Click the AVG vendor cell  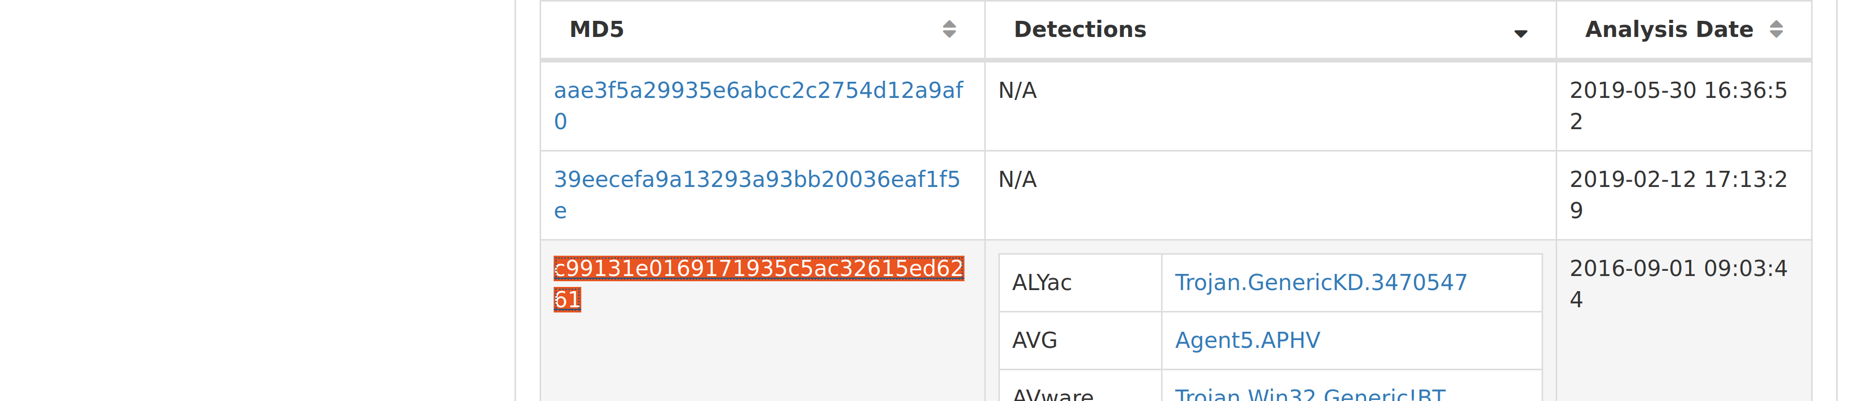point(1080,341)
